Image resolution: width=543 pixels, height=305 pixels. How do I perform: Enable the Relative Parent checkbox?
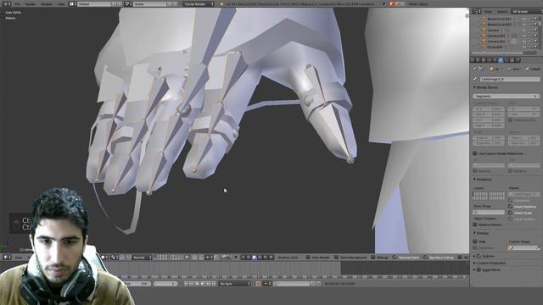point(475,225)
